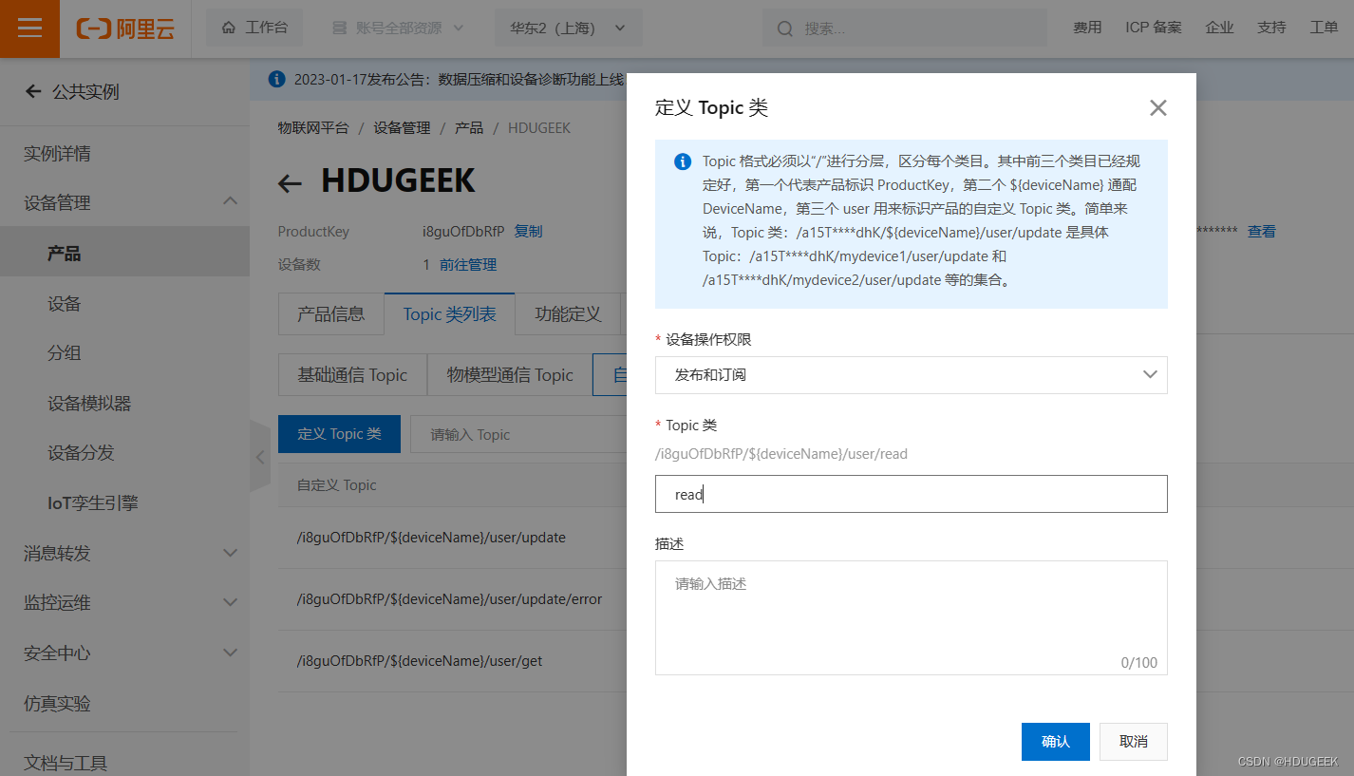
Task: Click 设备管理 breadcrumb link
Action: [x=402, y=127]
